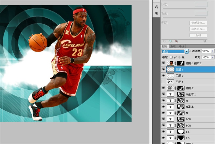Open the 叠加 blend mode dropdown
Image resolution: width=215 pixels, height=144 pixels.
[187, 51]
